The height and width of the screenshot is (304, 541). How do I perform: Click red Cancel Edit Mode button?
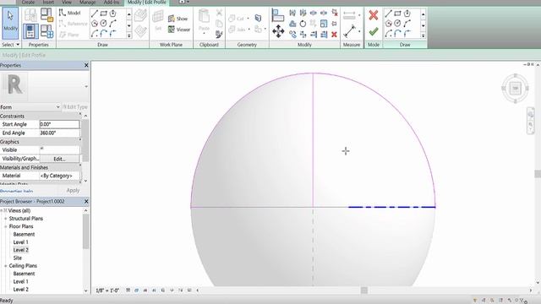pyautogui.click(x=374, y=15)
